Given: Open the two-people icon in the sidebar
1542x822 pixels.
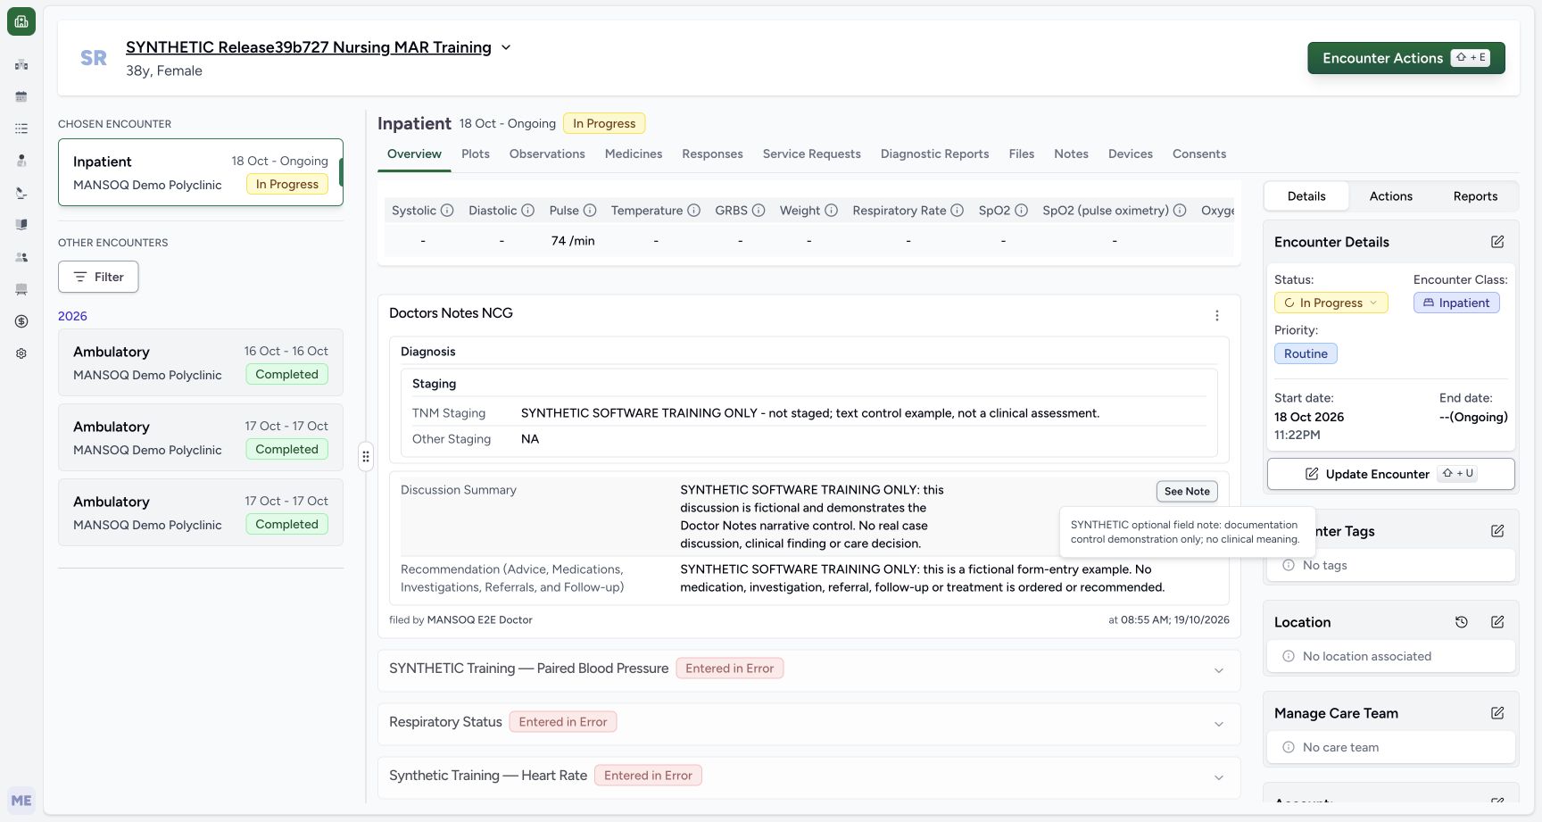Looking at the screenshot, I should pos(21,257).
